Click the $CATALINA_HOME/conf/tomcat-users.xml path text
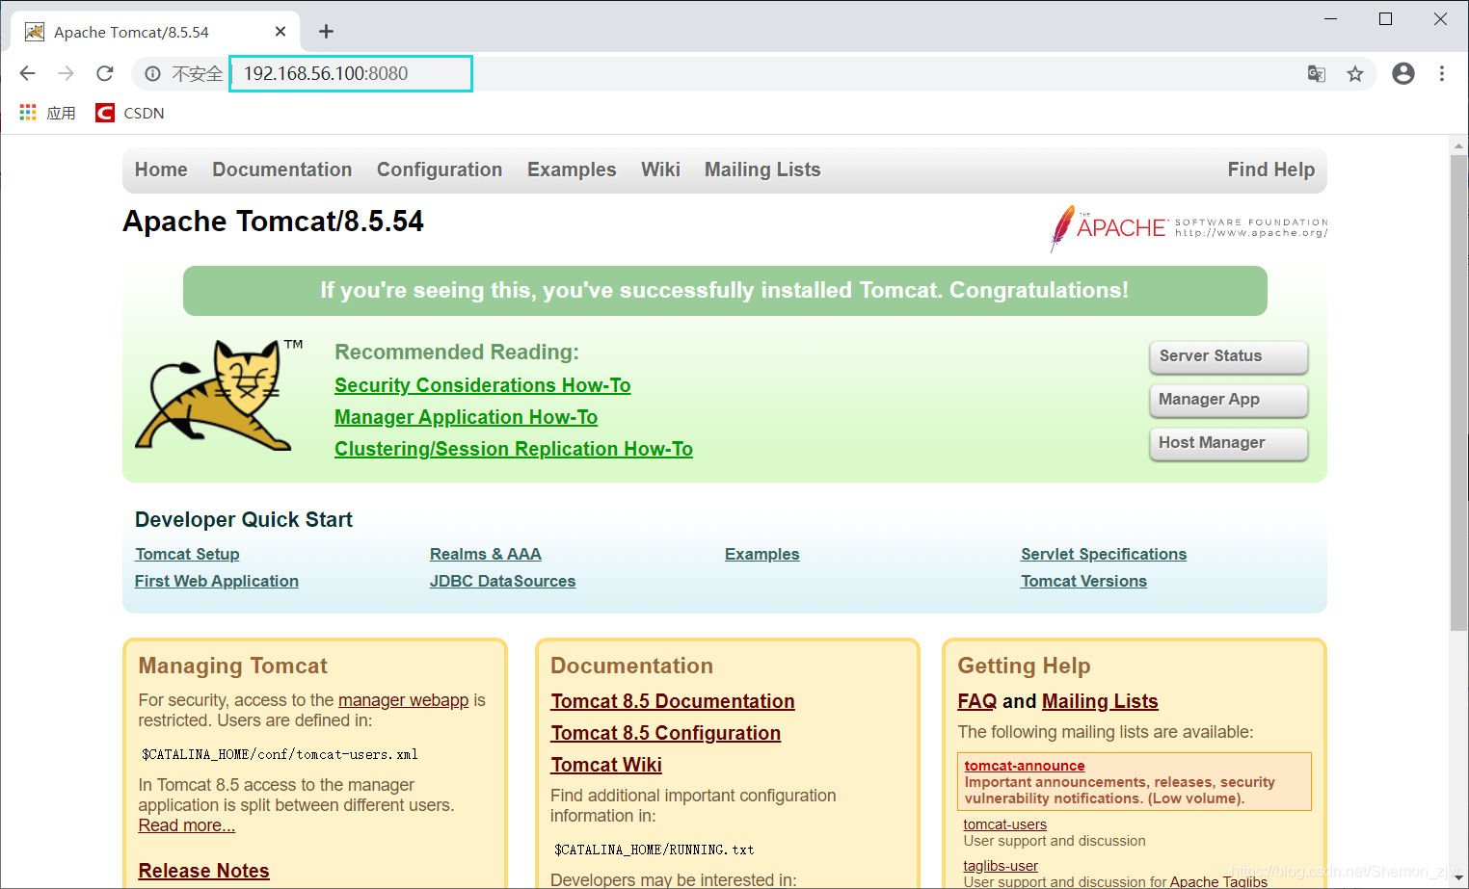This screenshot has height=889, width=1469. [280, 754]
